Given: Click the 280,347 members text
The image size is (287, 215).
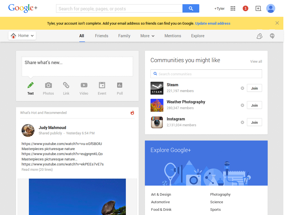Looking at the screenshot, I should (x=180, y=108).
